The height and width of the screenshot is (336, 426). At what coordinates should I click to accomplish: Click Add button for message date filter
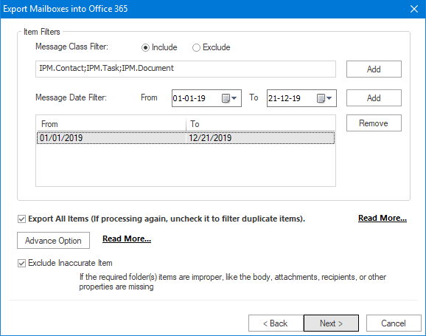click(x=374, y=98)
